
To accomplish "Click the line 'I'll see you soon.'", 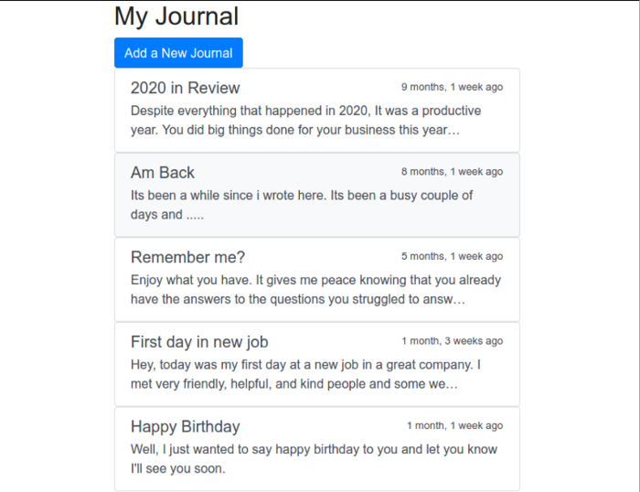I will pos(178,468).
